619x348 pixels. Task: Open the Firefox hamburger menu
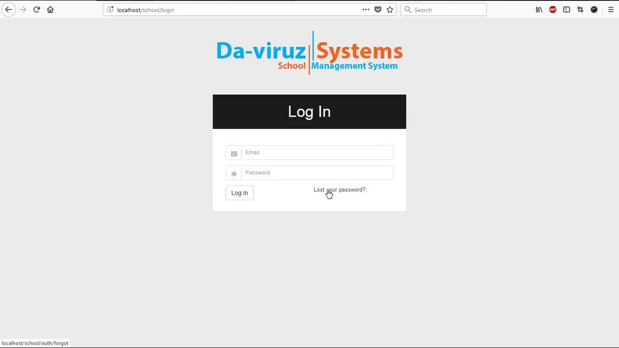click(x=611, y=10)
